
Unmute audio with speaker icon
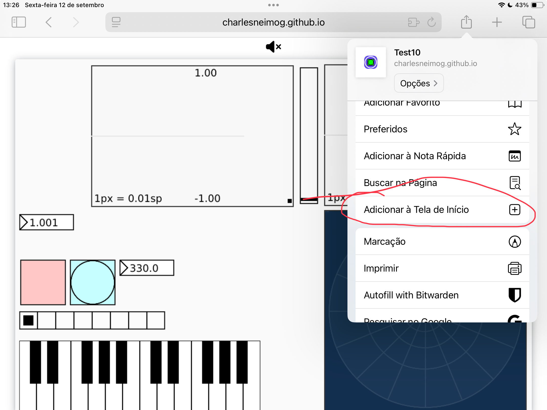point(273,47)
